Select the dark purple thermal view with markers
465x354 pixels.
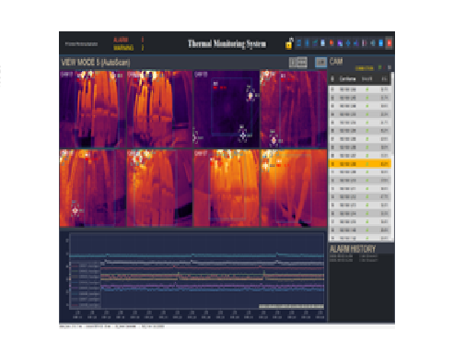(227, 109)
